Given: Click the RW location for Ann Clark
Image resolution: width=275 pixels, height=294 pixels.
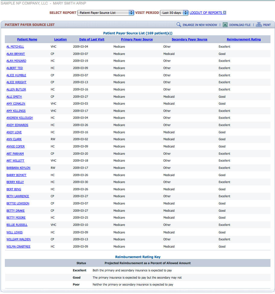Looking at the screenshot, I should click(x=53, y=139).
